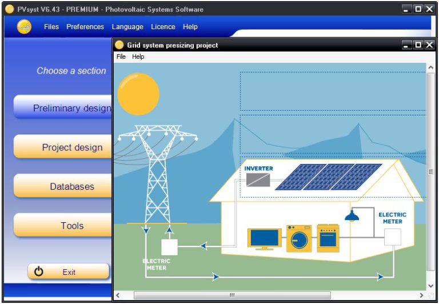Click the PVsyst sun logo icon
Image resolution: width=439 pixels, height=304 pixels.
tap(24, 27)
